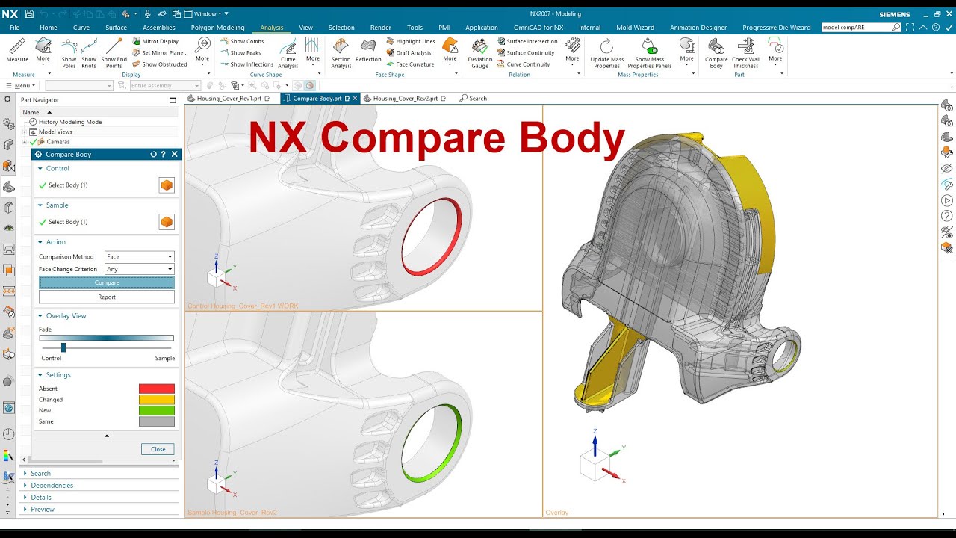Click the gray Same color swatch
This screenshot has width=956, height=538.
[157, 421]
